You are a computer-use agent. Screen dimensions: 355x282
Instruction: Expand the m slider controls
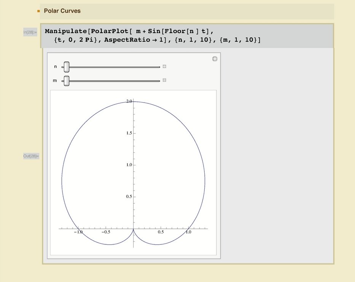point(164,80)
